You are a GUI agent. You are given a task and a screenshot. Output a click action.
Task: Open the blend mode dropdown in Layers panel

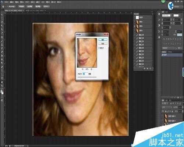(x=166, y=107)
